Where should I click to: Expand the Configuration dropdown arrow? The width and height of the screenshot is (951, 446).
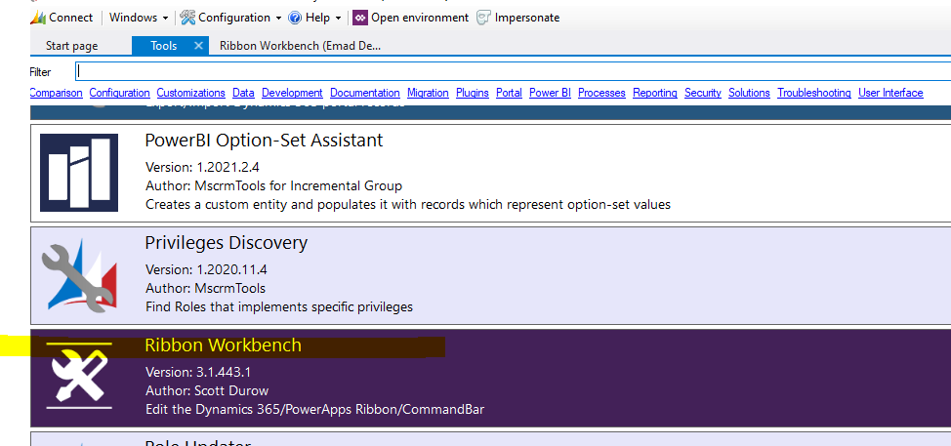pos(279,19)
